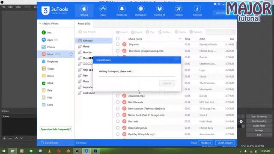This screenshot has height=154, width=274.
Task: Click Stop Recording in OBS
Action: (x=259, y=121)
